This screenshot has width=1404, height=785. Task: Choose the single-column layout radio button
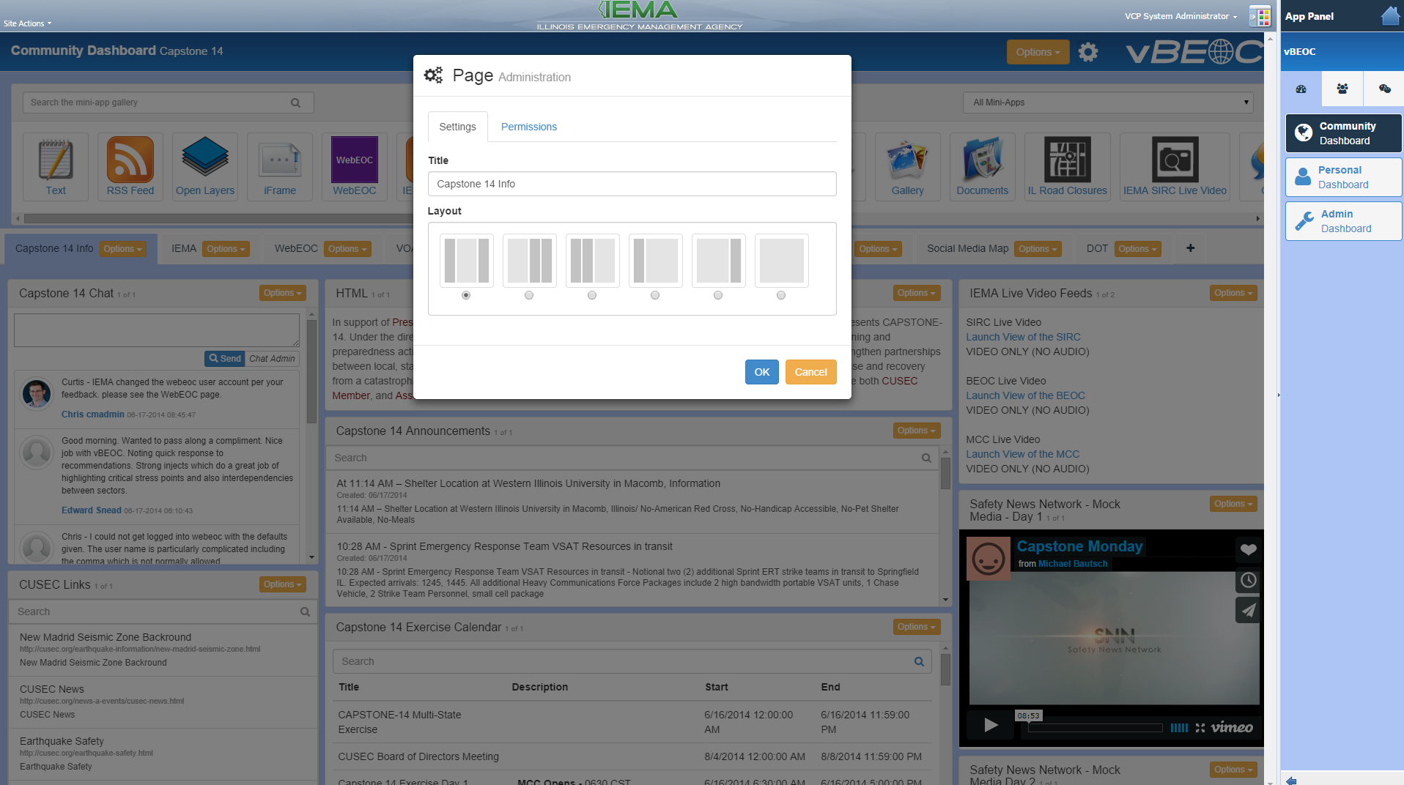point(781,295)
